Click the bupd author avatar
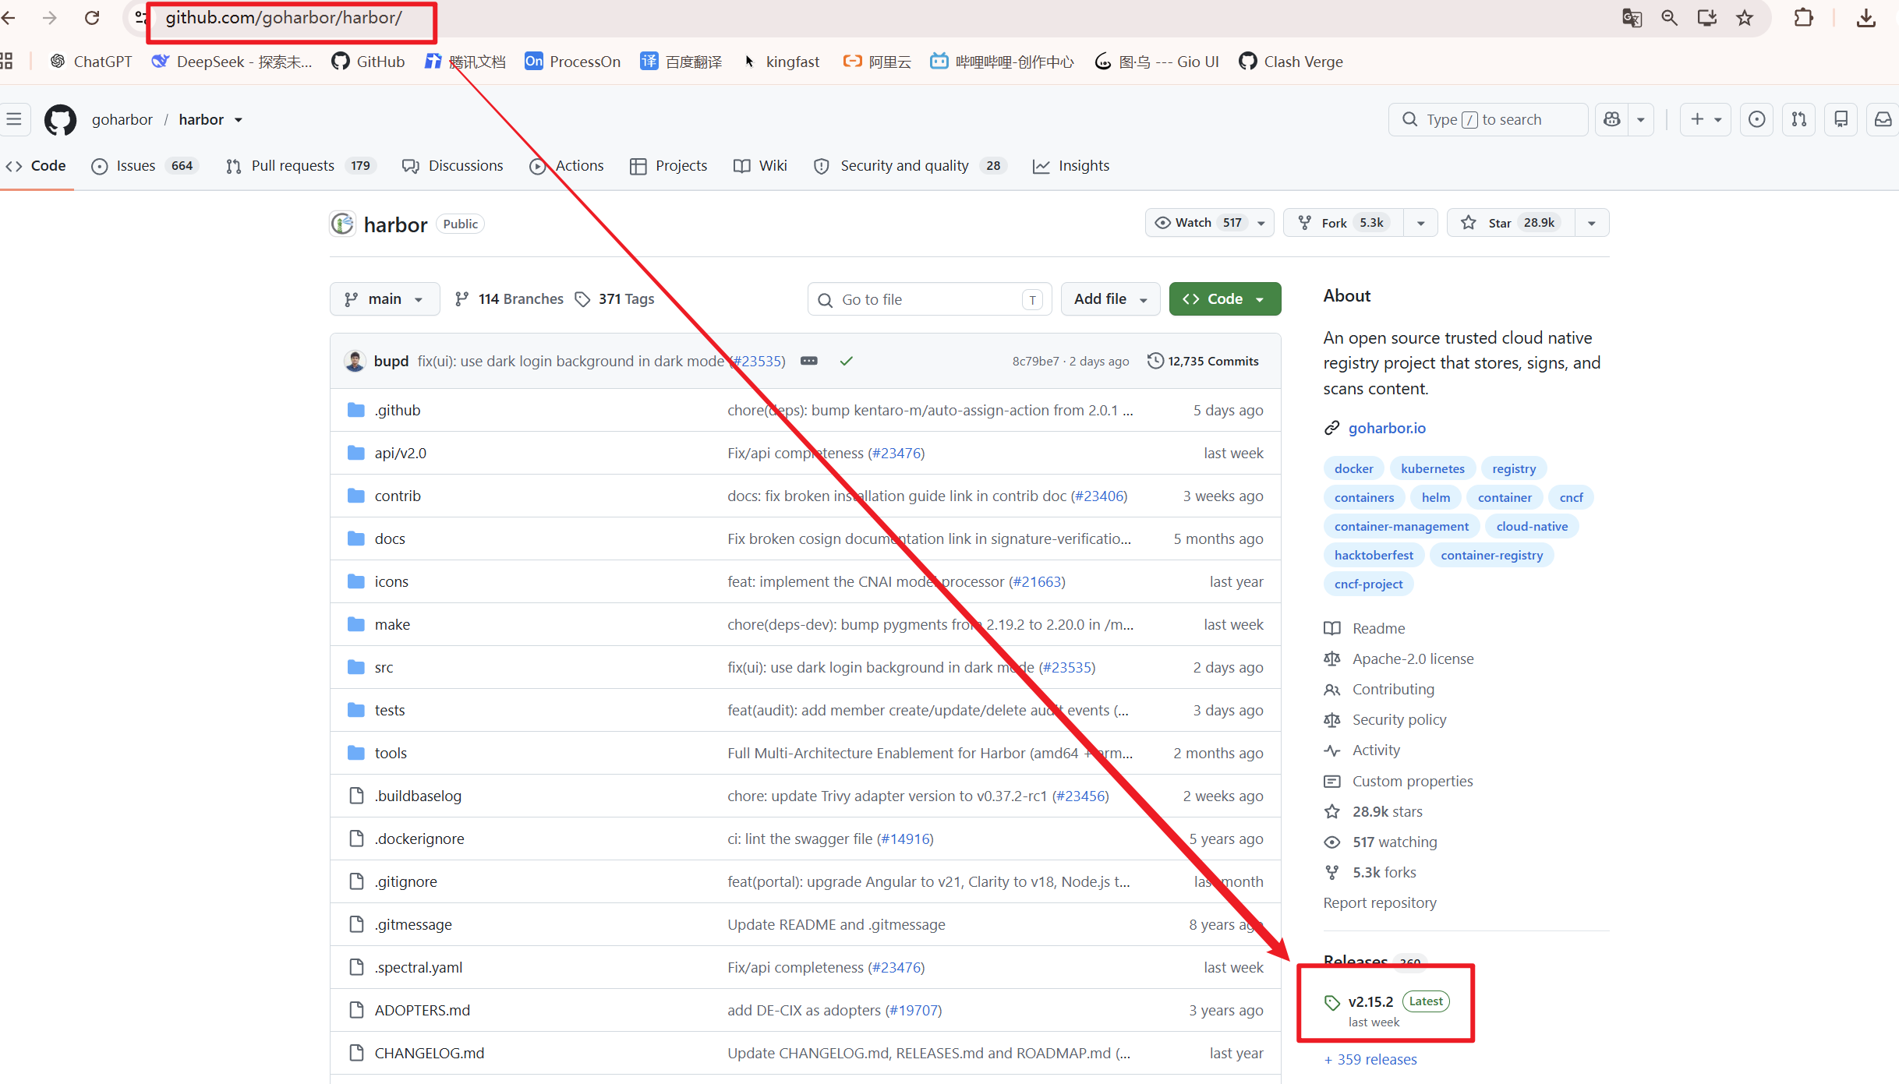This screenshot has height=1084, width=1899. click(355, 361)
